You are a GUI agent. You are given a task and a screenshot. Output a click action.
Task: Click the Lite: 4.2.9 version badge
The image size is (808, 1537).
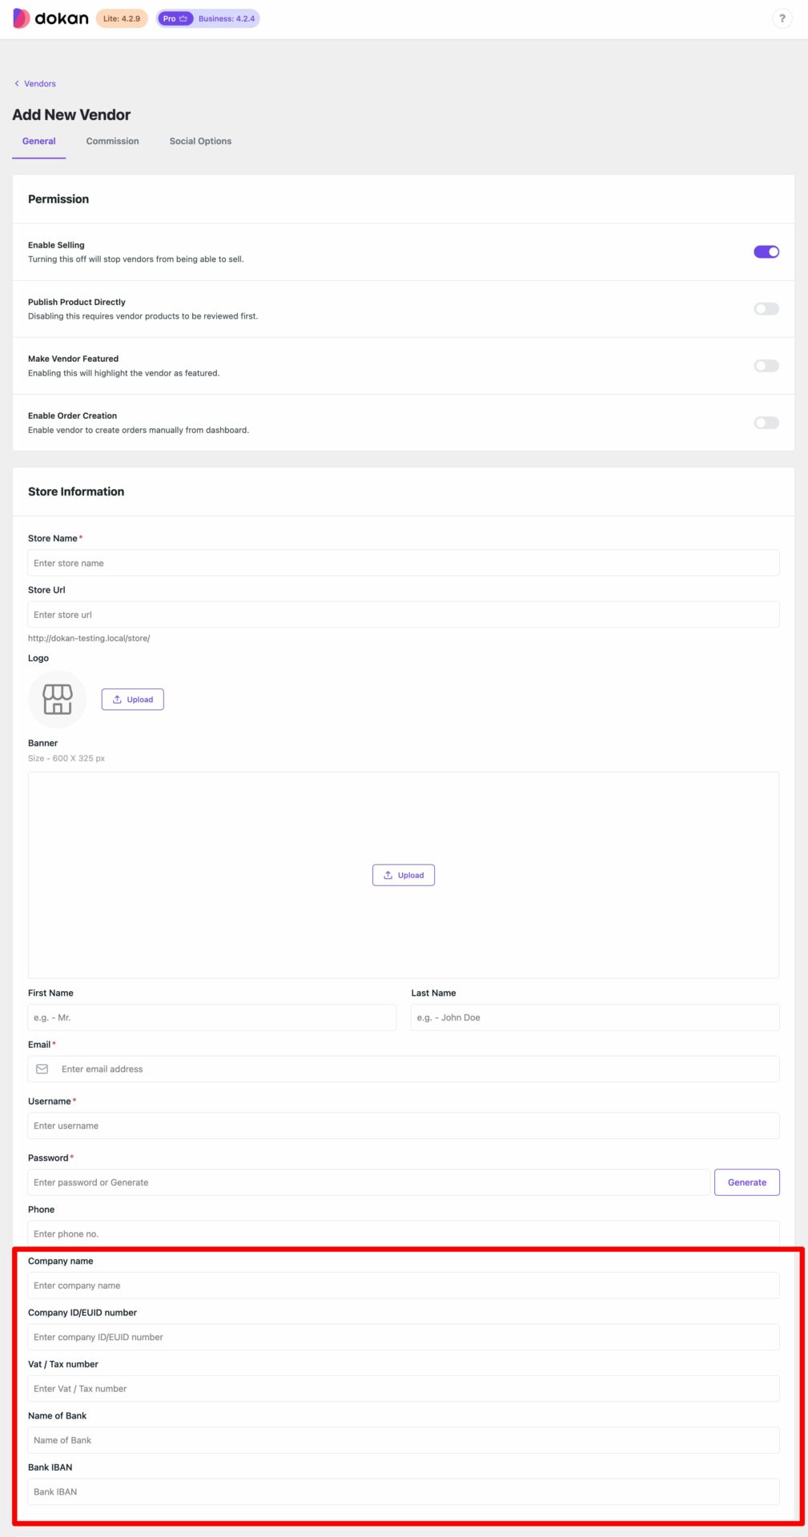(122, 18)
